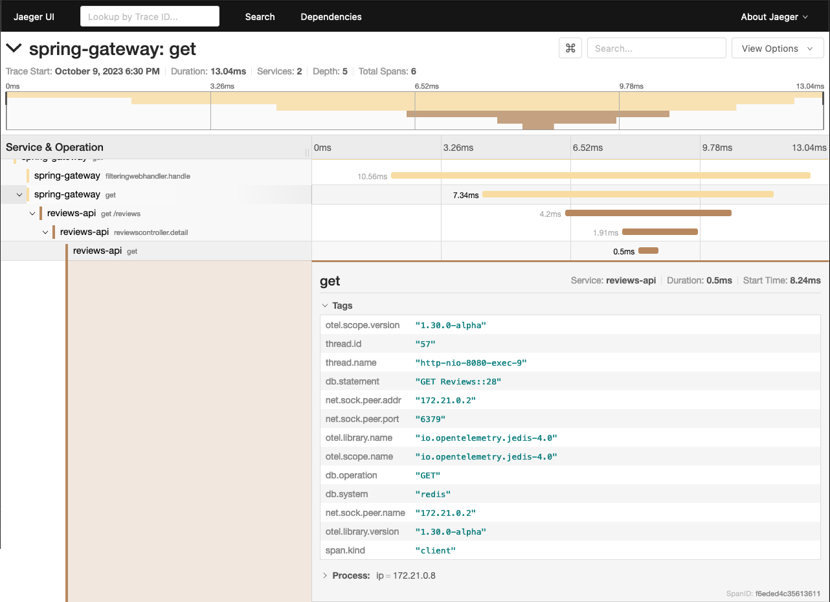Click the db.statement tag value "GET Reviews::28"
This screenshot has height=602, width=830.
click(458, 381)
